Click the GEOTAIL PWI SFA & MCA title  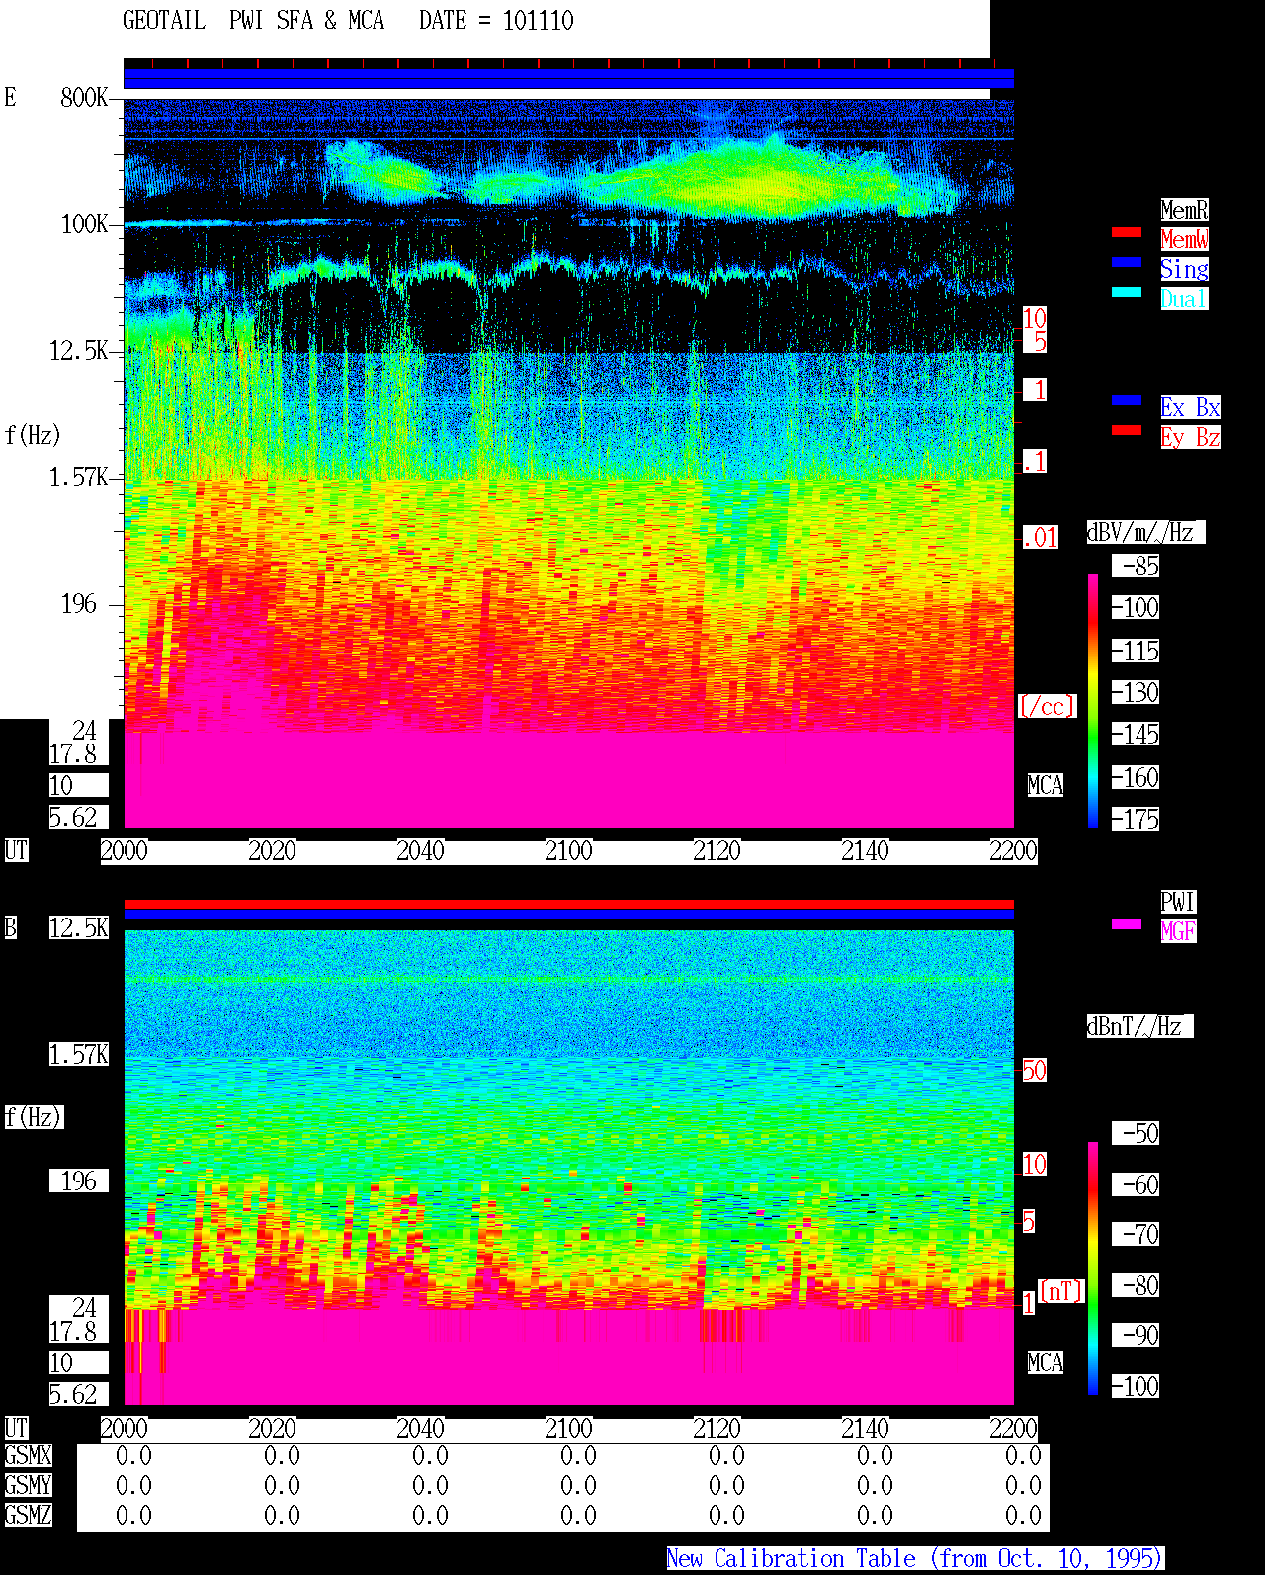[253, 20]
